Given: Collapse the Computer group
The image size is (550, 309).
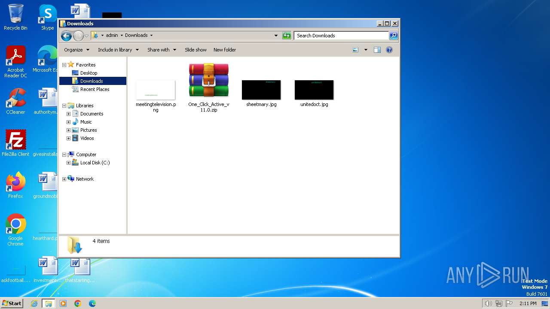Looking at the screenshot, I should (64, 154).
